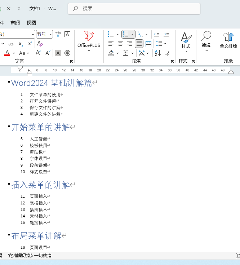The width and height of the screenshot is (240, 265).
Task: Click the first line indent marker on the ruler
Action: 20,68
